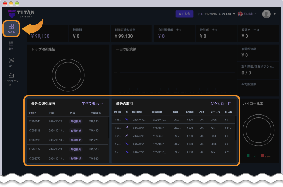Expand the demo account balance dropdown
The height and width of the screenshot is (187, 283).
tap(234, 14)
